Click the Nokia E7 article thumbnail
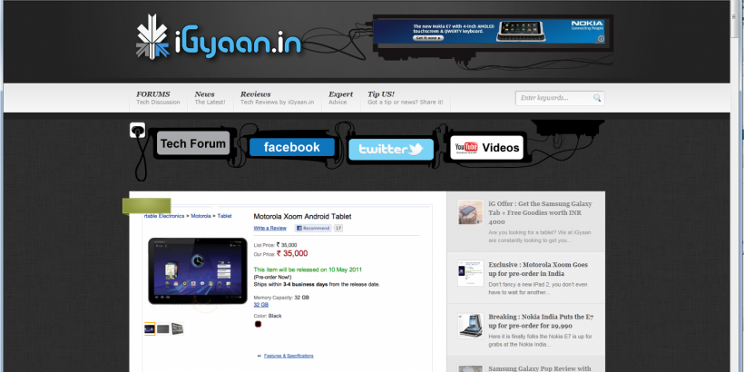 (470, 326)
